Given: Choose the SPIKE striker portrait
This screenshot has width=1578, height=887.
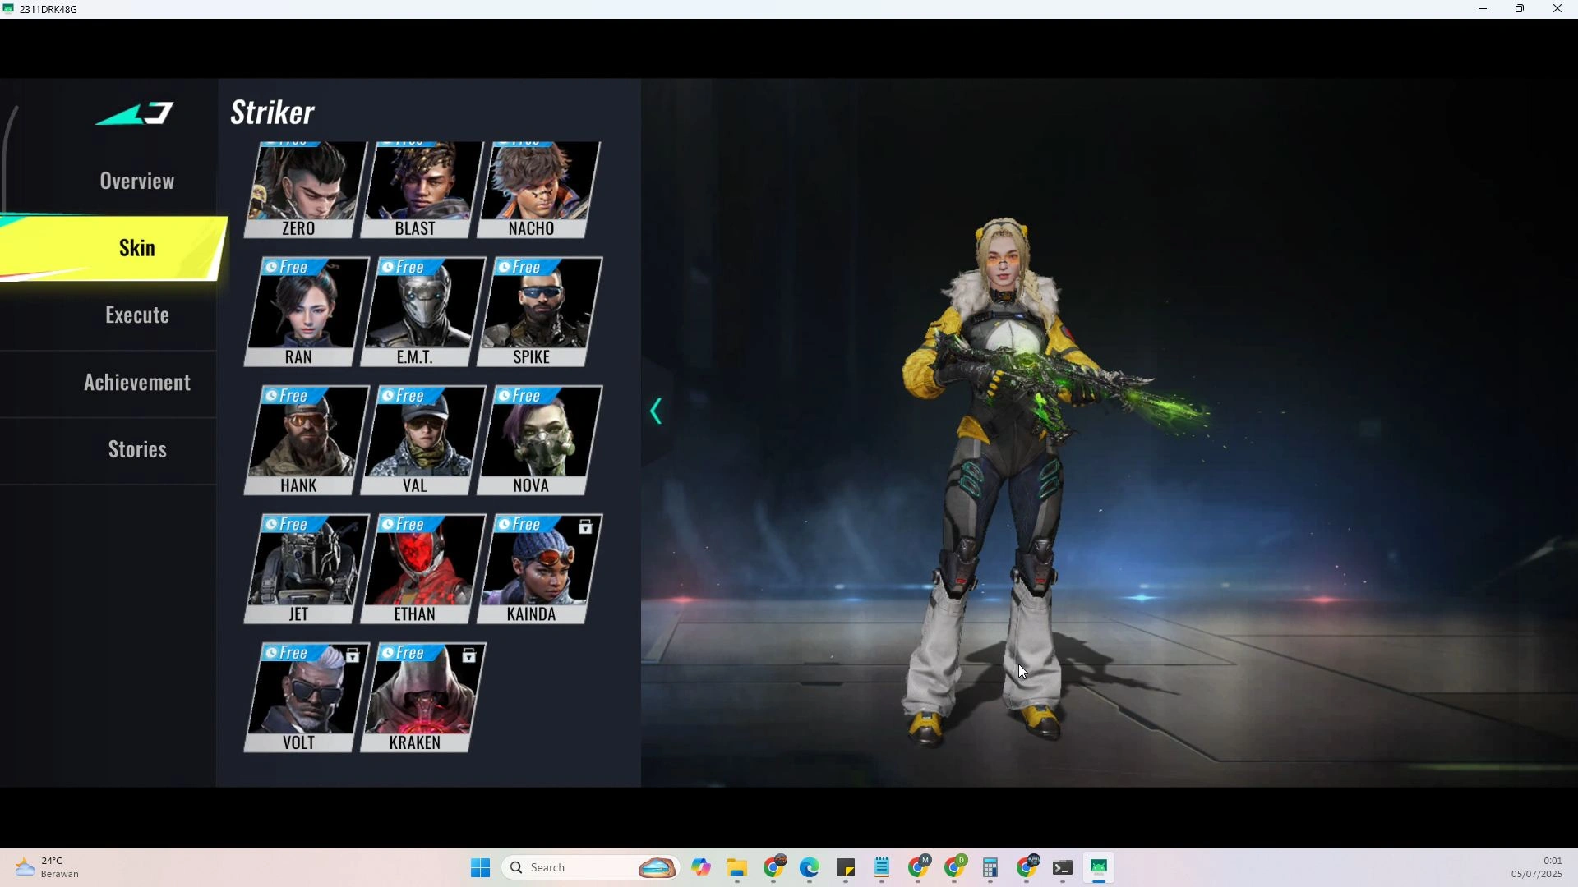Looking at the screenshot, I should point(534,311).
